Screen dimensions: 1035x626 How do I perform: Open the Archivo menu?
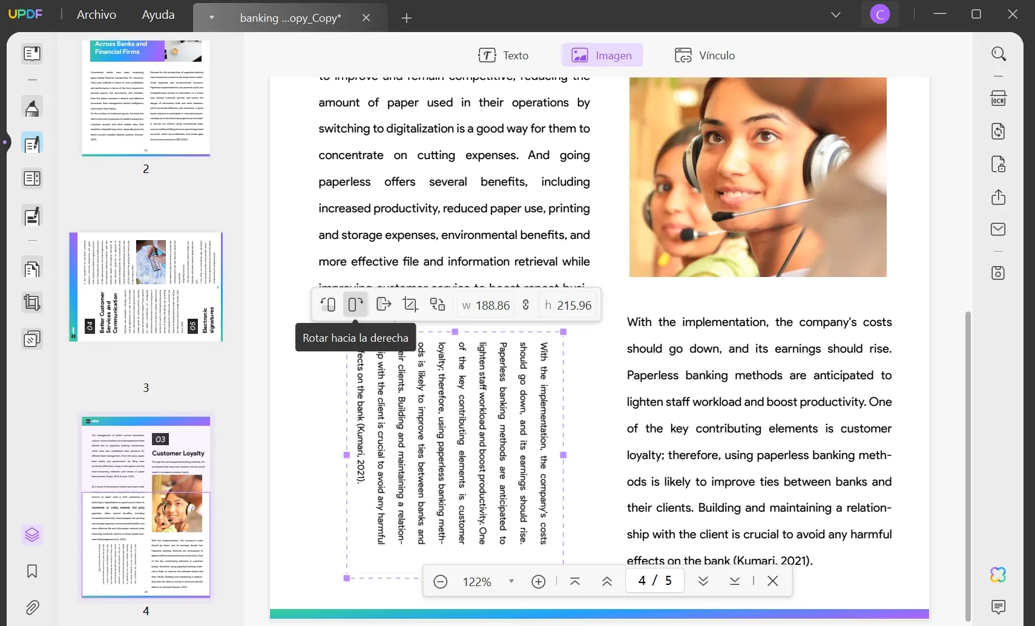tap(96, 15)
